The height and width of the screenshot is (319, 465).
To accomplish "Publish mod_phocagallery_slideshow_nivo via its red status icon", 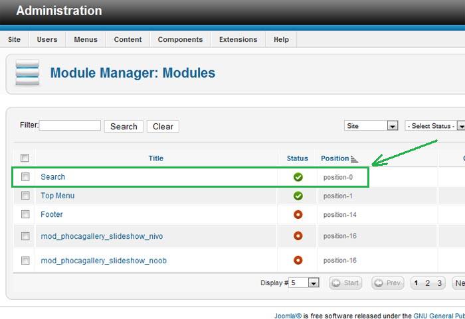I will (298, 236).
